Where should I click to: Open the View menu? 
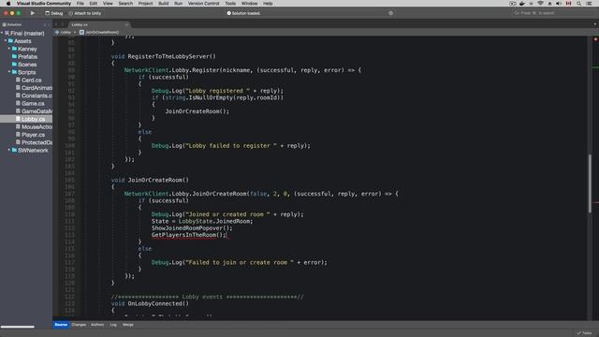[108, 4]
